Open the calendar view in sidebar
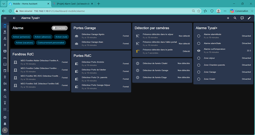This screenshot has height=135, width=255. 5,71
